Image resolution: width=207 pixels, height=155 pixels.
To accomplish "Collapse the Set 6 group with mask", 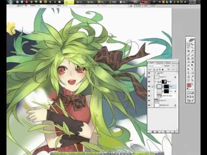I will [155, 82].
